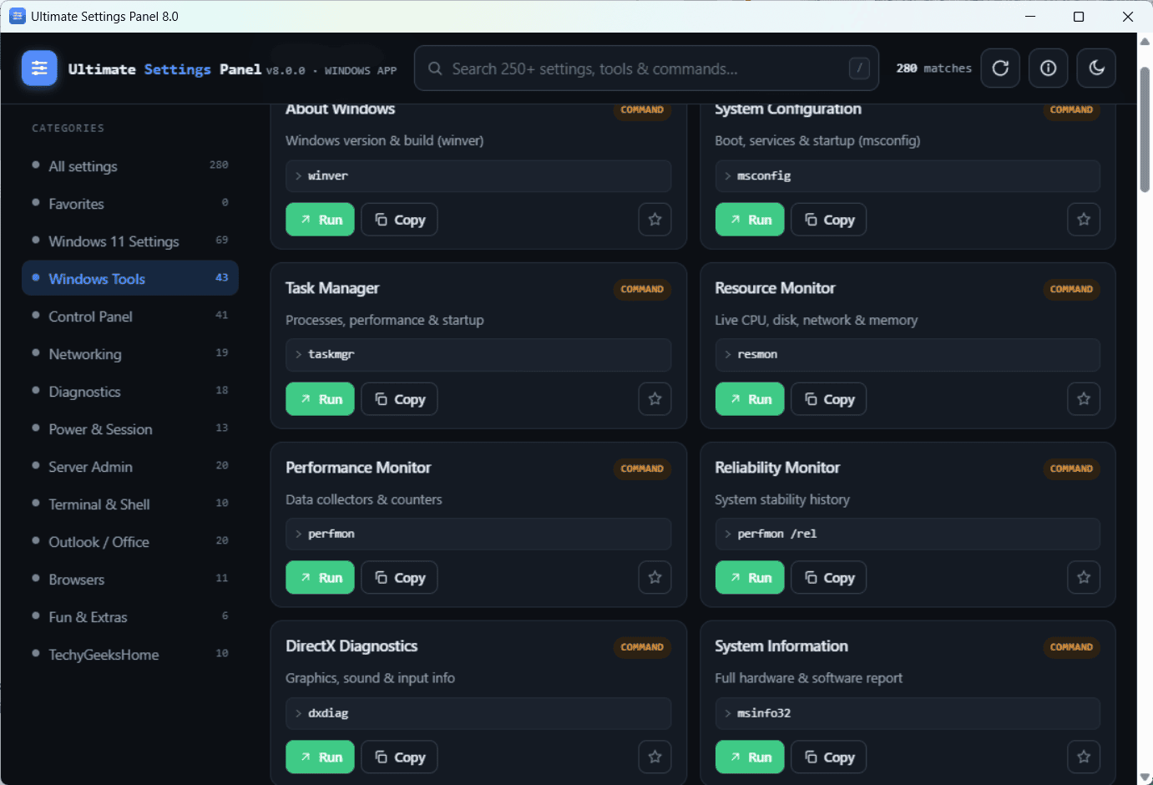
Task: Open the Server Admin category
Action: tap(130, 467)
